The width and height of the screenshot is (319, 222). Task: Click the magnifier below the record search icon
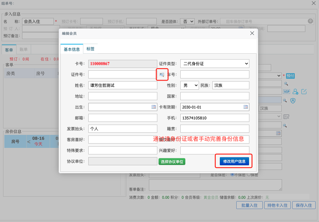click(285, 126)
